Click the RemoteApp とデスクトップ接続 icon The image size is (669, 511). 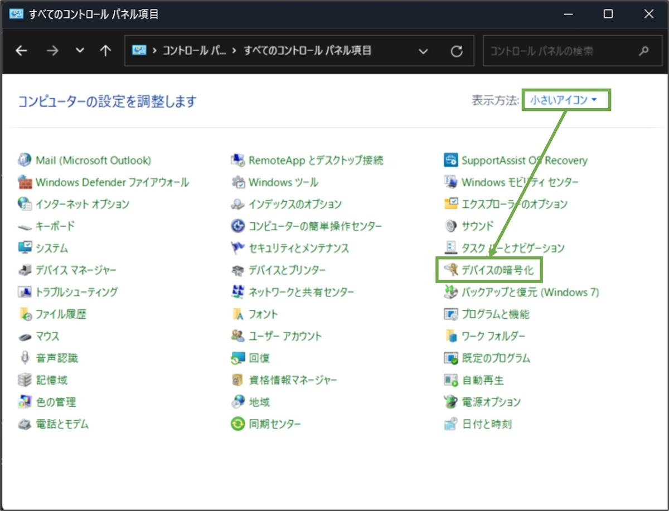(x=238, y=160)
